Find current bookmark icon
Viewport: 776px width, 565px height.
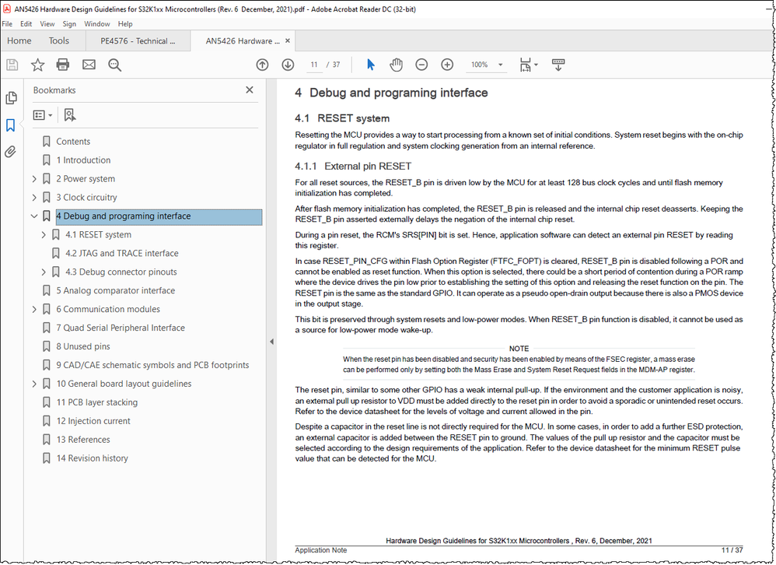(70, 115)
